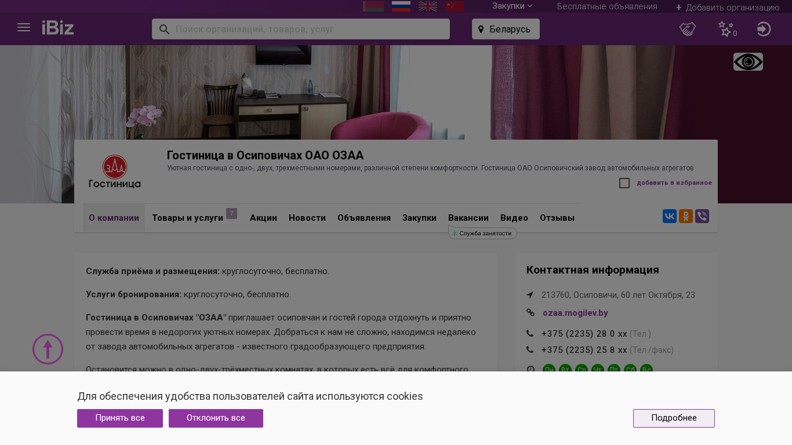Click phone number ending 28 0 xx
The image size is (792, 445).
(584, 334)
